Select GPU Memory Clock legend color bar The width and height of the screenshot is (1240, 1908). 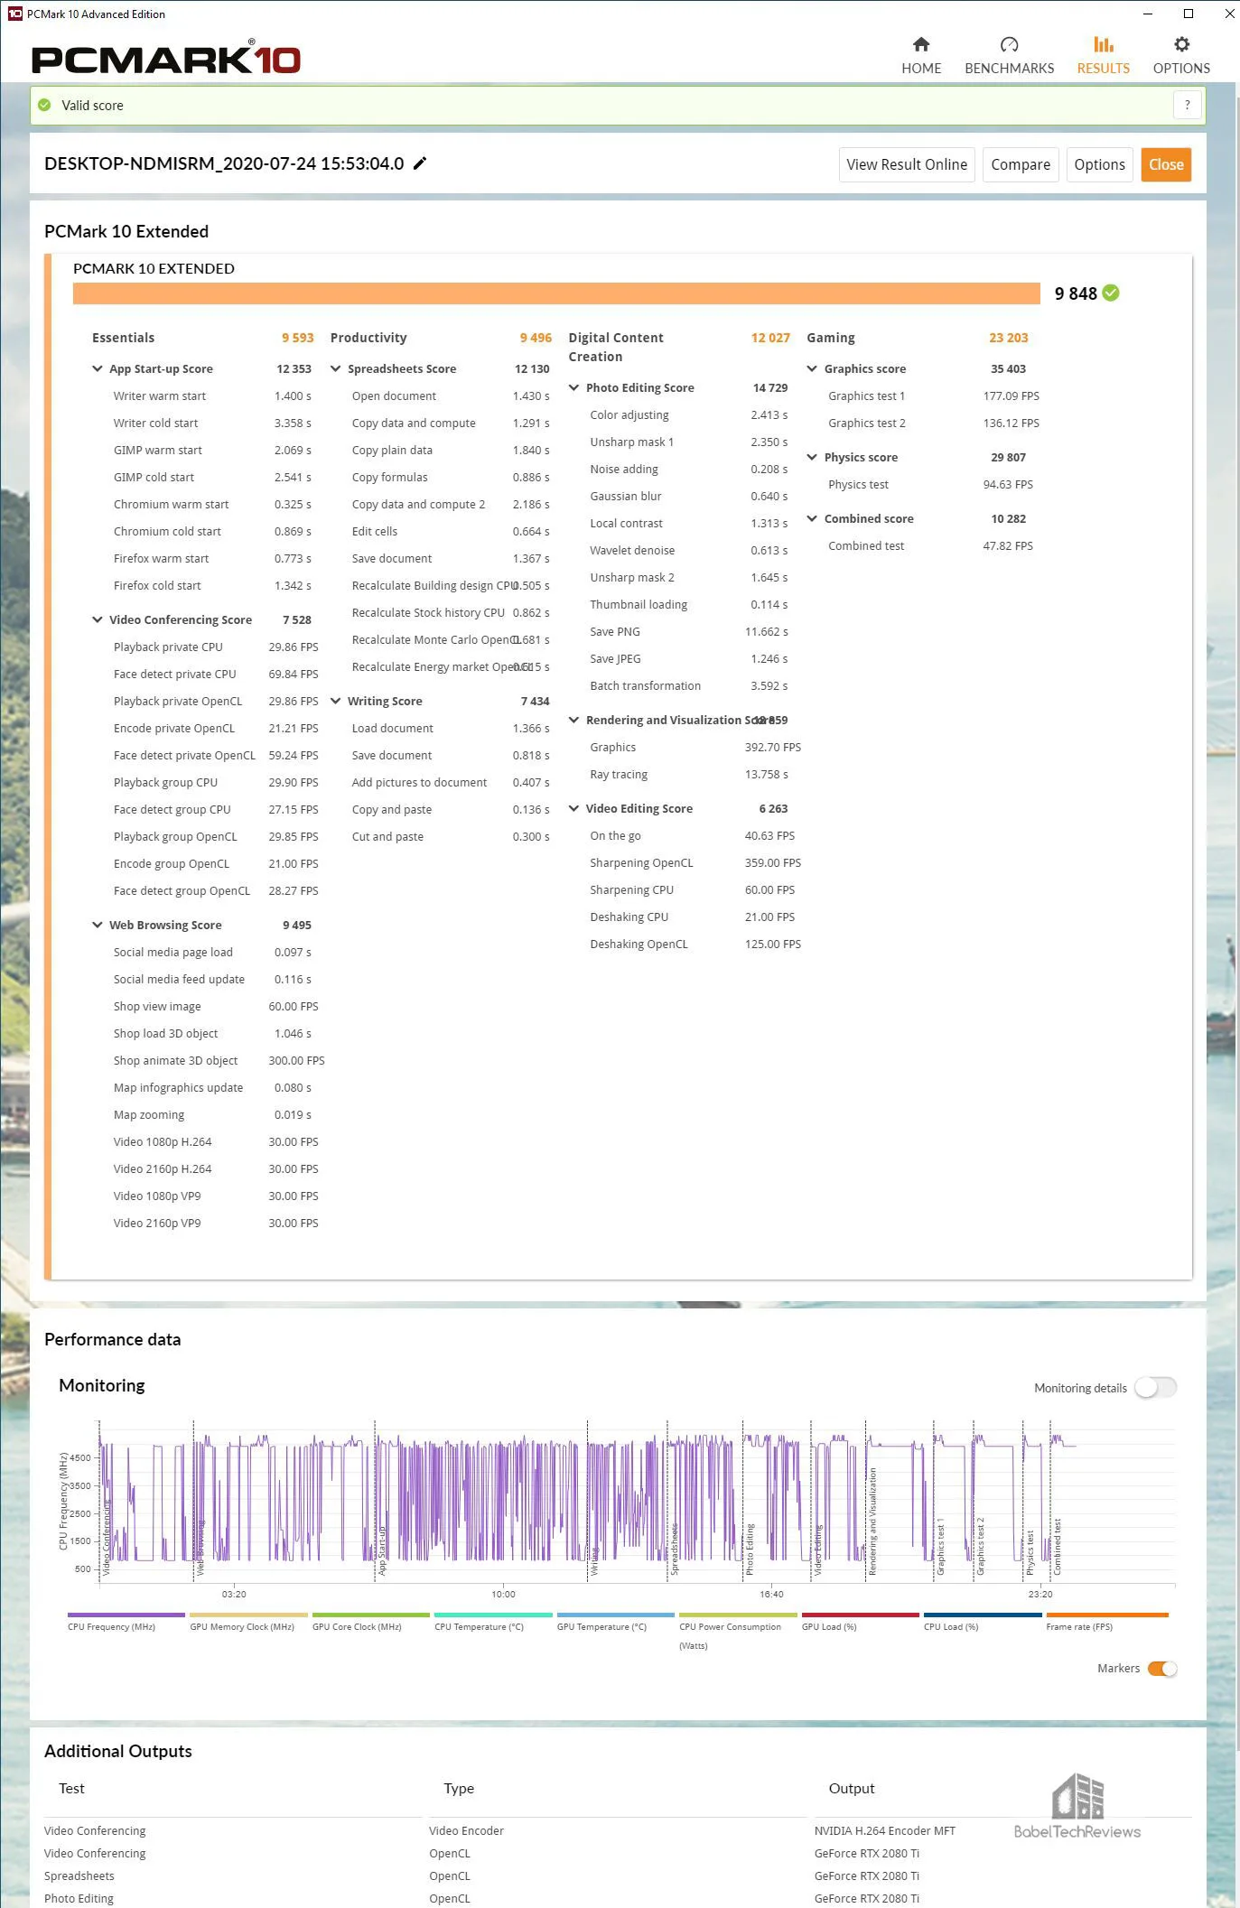pyautogui.click(x=248, y=1615)
